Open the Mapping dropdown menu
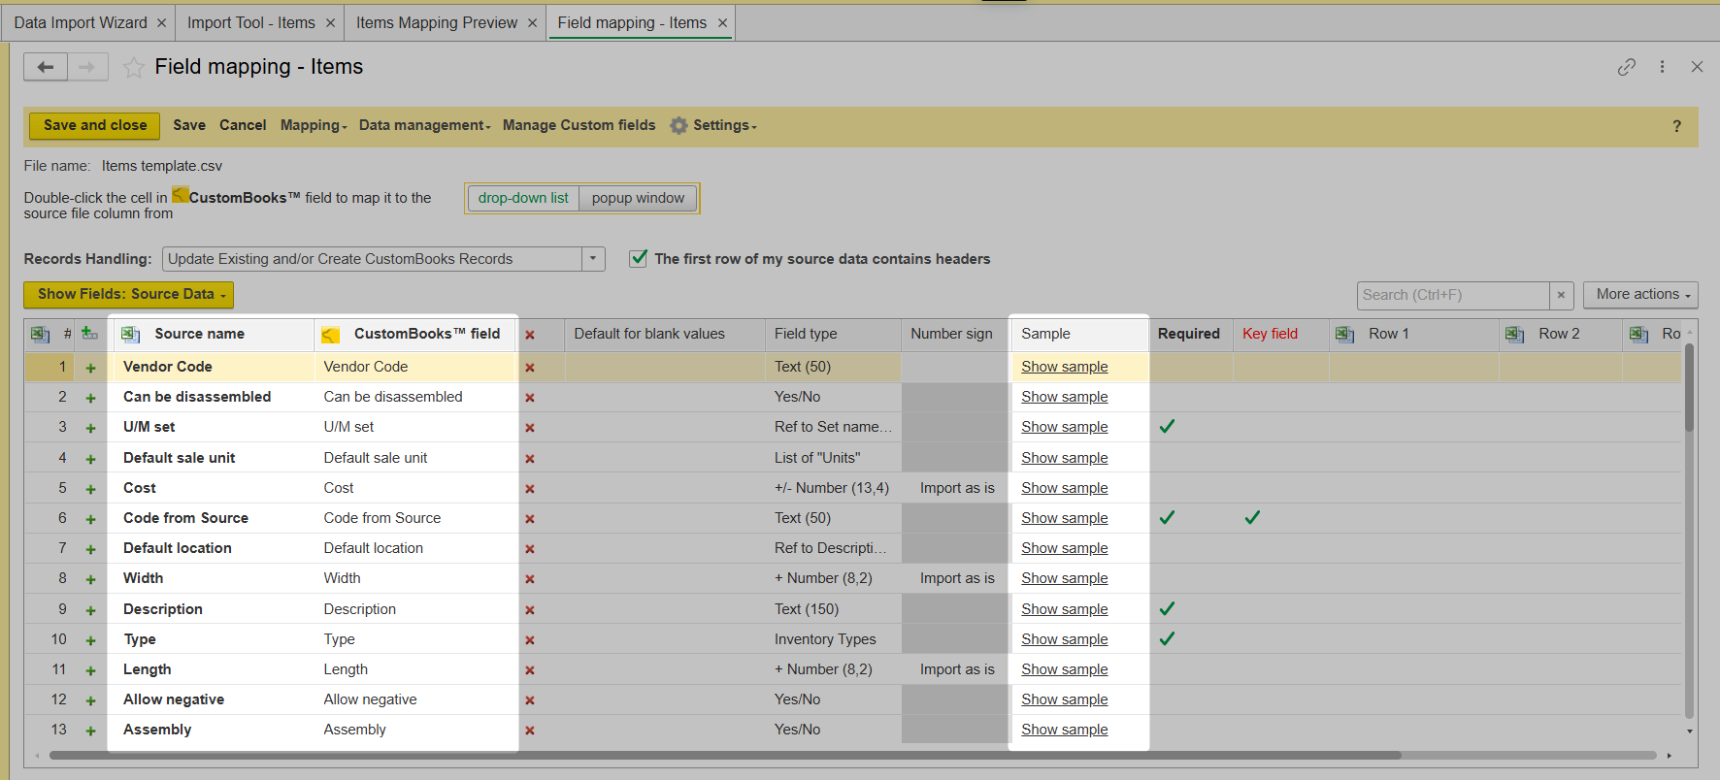 coord(313,125)
